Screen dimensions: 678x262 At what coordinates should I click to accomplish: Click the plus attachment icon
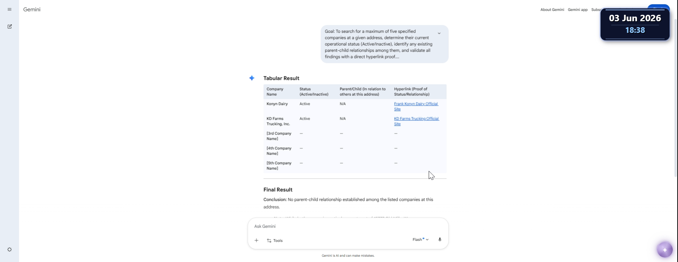pos(256,240)
